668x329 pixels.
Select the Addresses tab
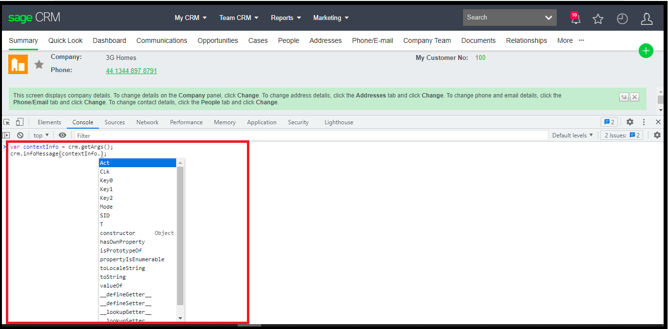(x=325, y=40)
